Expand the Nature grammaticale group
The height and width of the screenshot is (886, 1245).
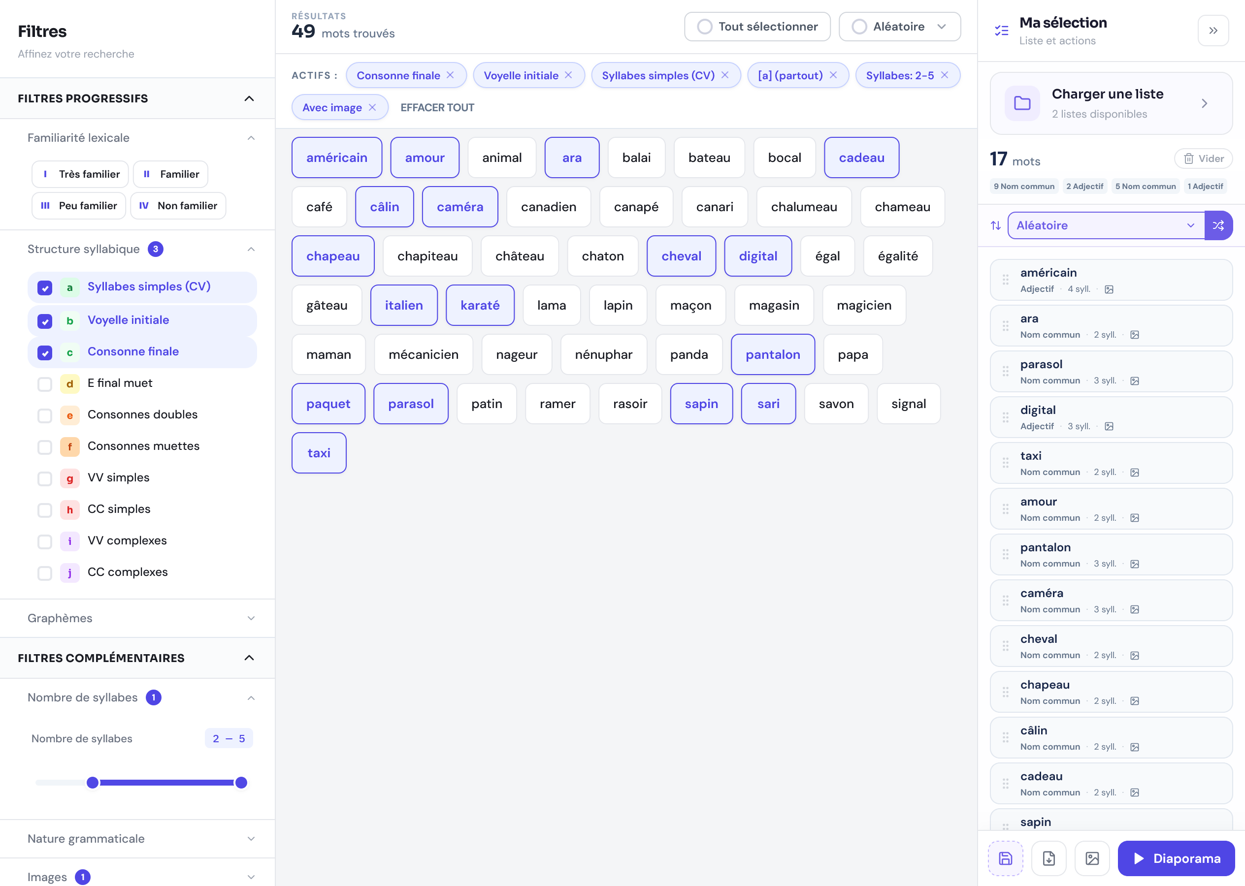point(251,839)
